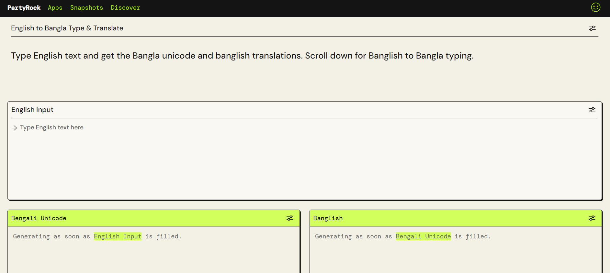Click the smiley face account icon
Viewport: 610px width, 273px height.
click(x=596, y=7)
